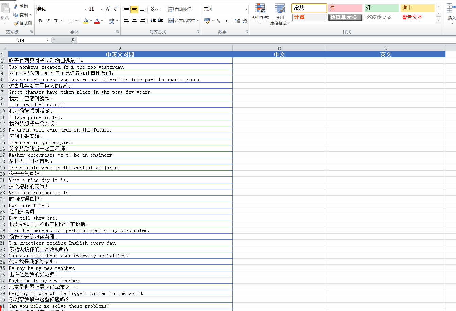
Task: Apply the 好 (Good) cell style
Action: tap(382, 8)
